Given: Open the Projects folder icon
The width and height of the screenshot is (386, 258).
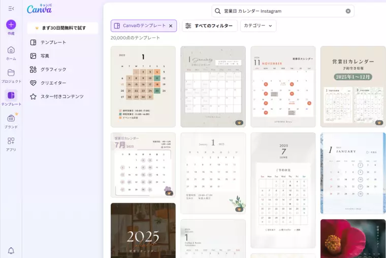Looking at the screenshot, I should (x=11, y=73).
